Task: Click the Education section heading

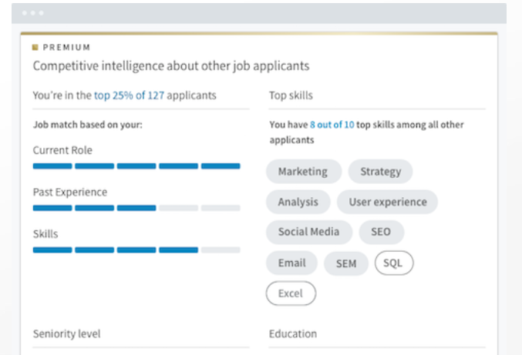Action: coord(293,333)
